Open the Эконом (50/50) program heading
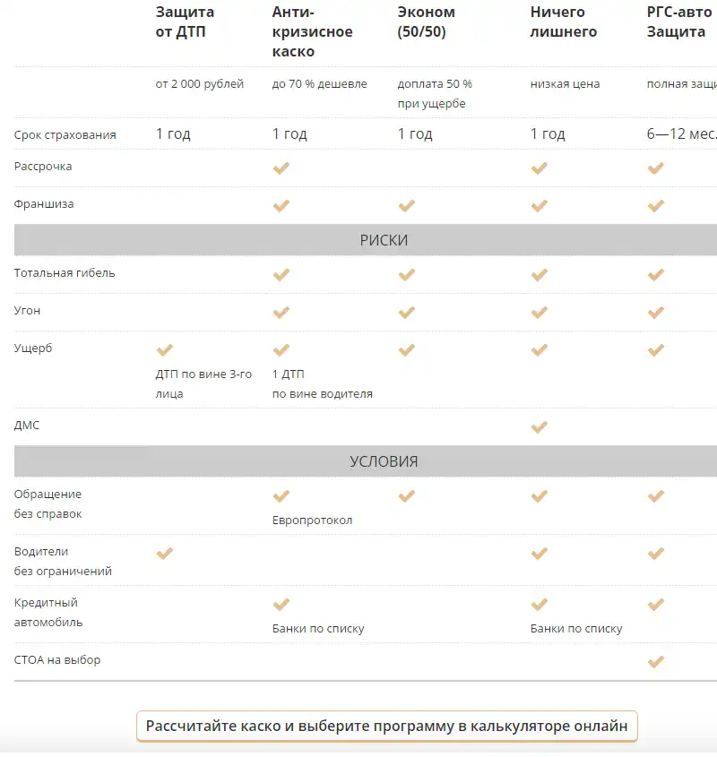 pyautogui.click(x=427, y=22)
